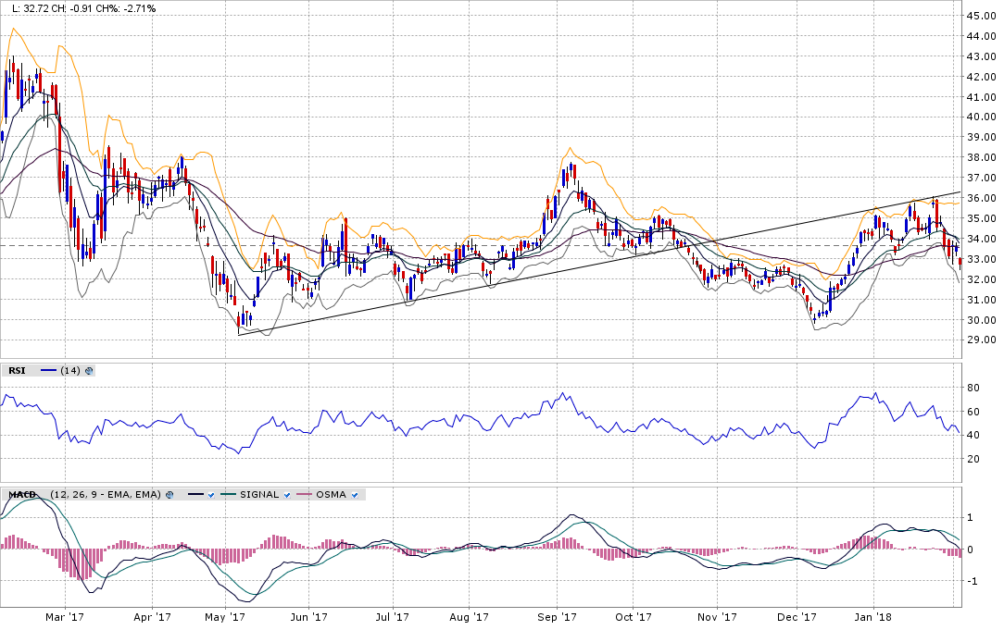Toggle the SIGNAL line checkbox
This screenshot has height=630, width=1004.
click(x=287, y=495)
